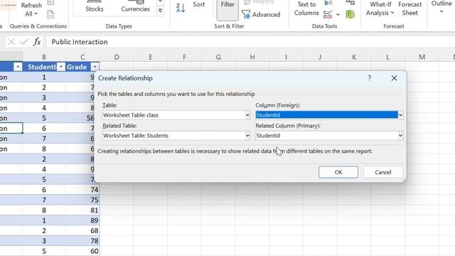Screen dimensions: 455x256
Task: Open the Grade column filter dropdown
Action: coord(95,67)
